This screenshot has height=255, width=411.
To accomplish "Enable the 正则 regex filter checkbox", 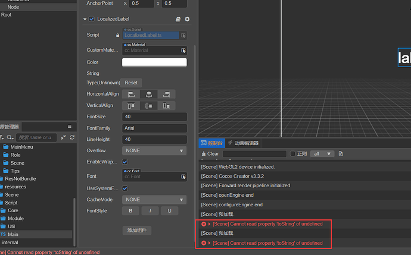I will coord(292,154).
